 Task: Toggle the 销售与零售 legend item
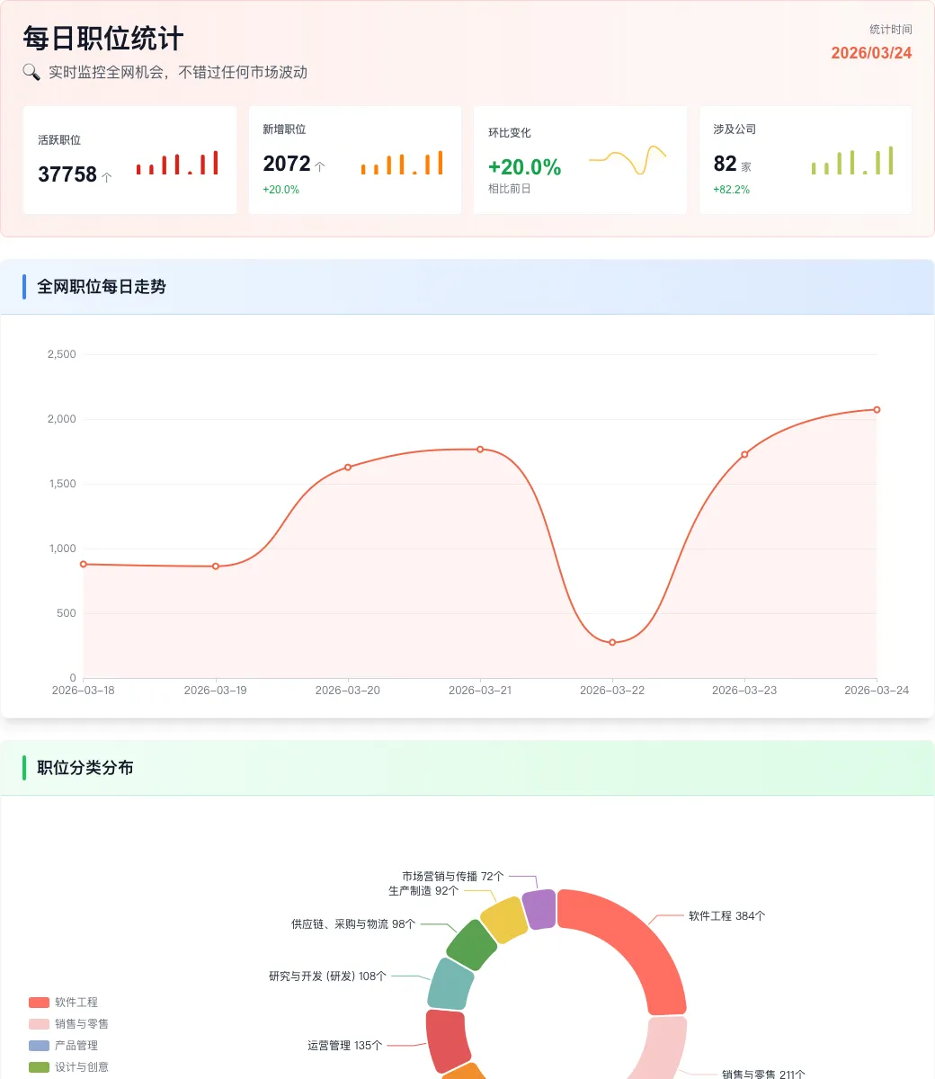(68, 1024)
